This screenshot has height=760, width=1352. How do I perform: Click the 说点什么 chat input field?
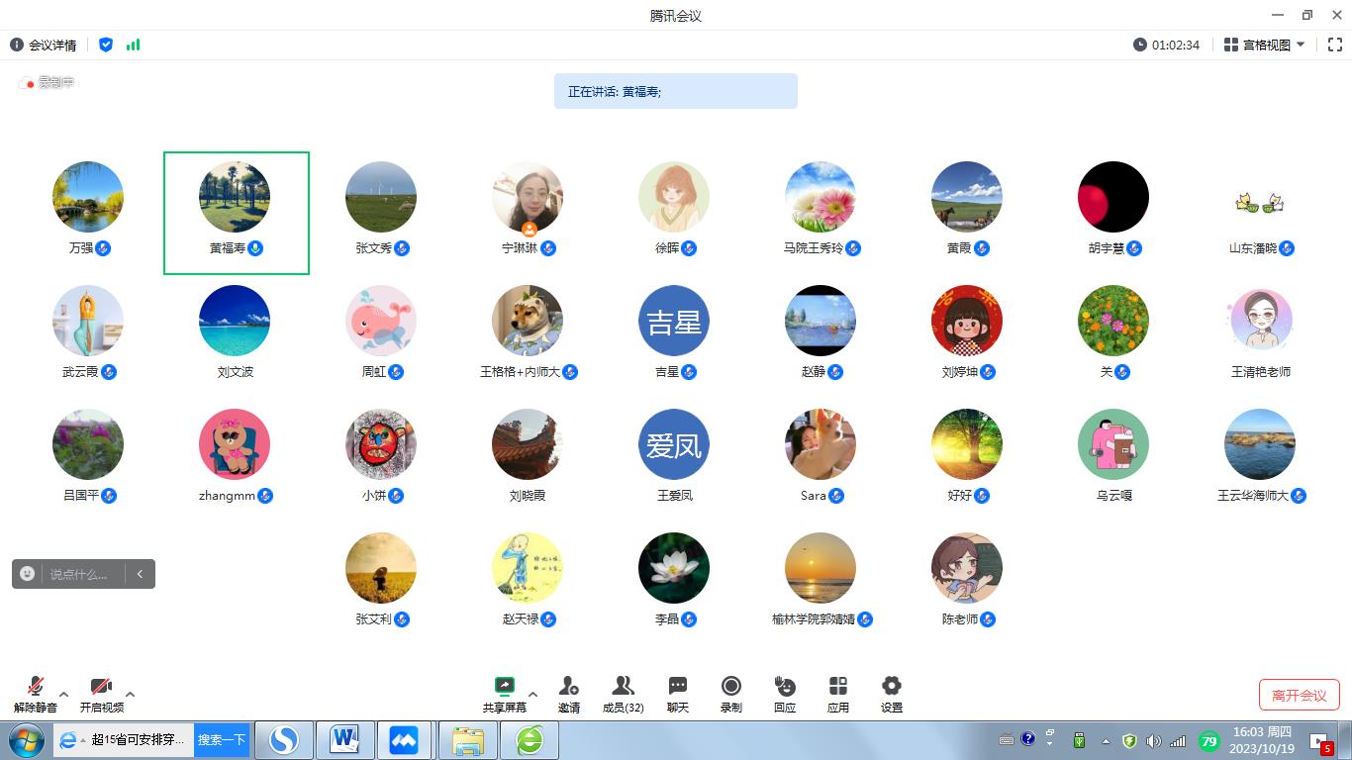[79, 574]
